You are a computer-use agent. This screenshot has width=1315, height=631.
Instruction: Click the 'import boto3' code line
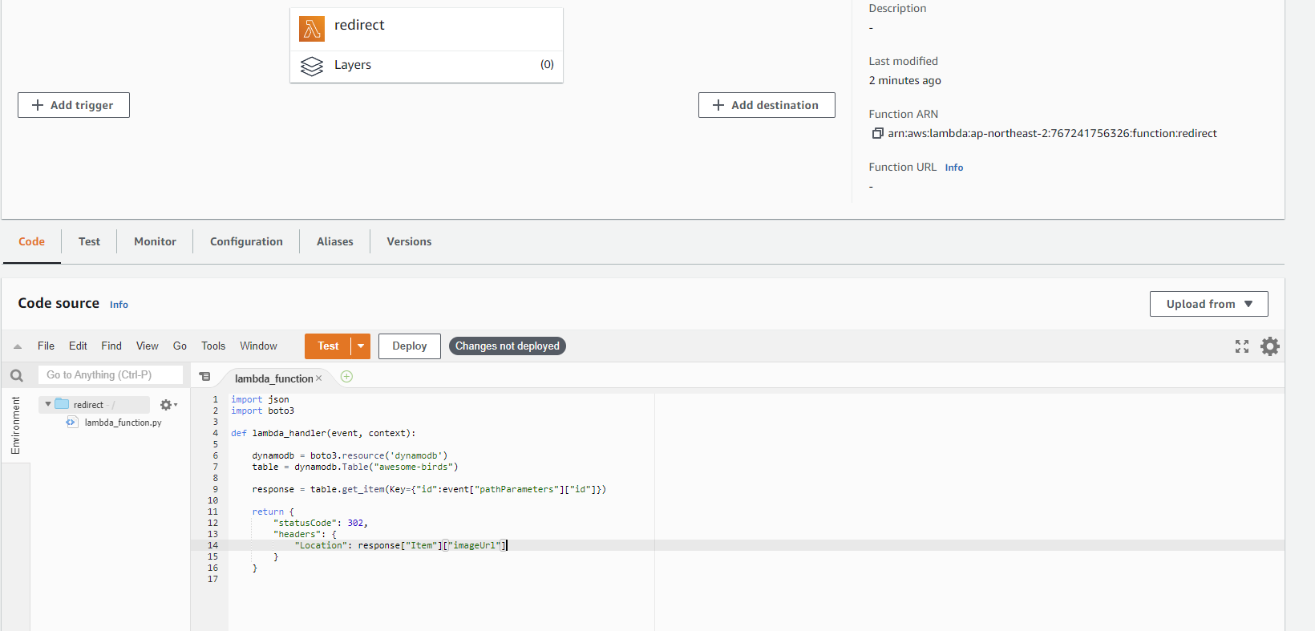(262, 411)
